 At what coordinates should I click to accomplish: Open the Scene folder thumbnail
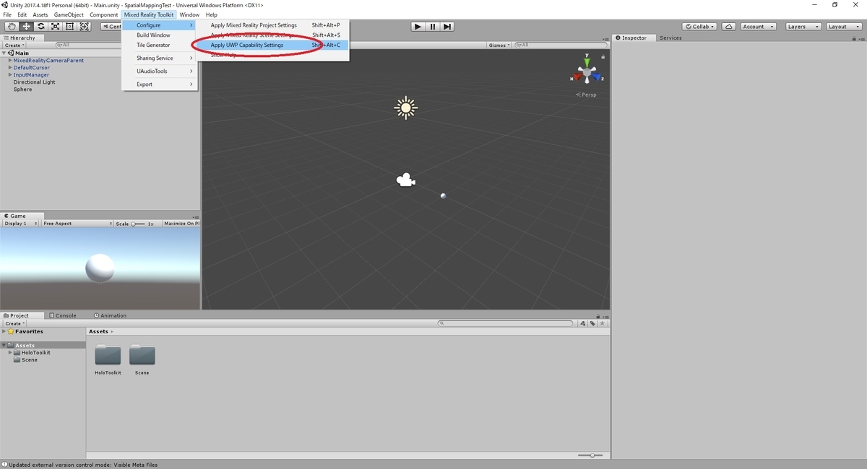[142, 355]
